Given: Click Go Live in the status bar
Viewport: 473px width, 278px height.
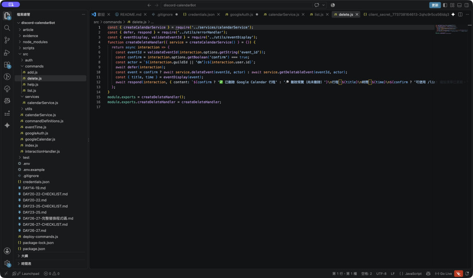Looking at the screenshot, I should tap(443, 274).
